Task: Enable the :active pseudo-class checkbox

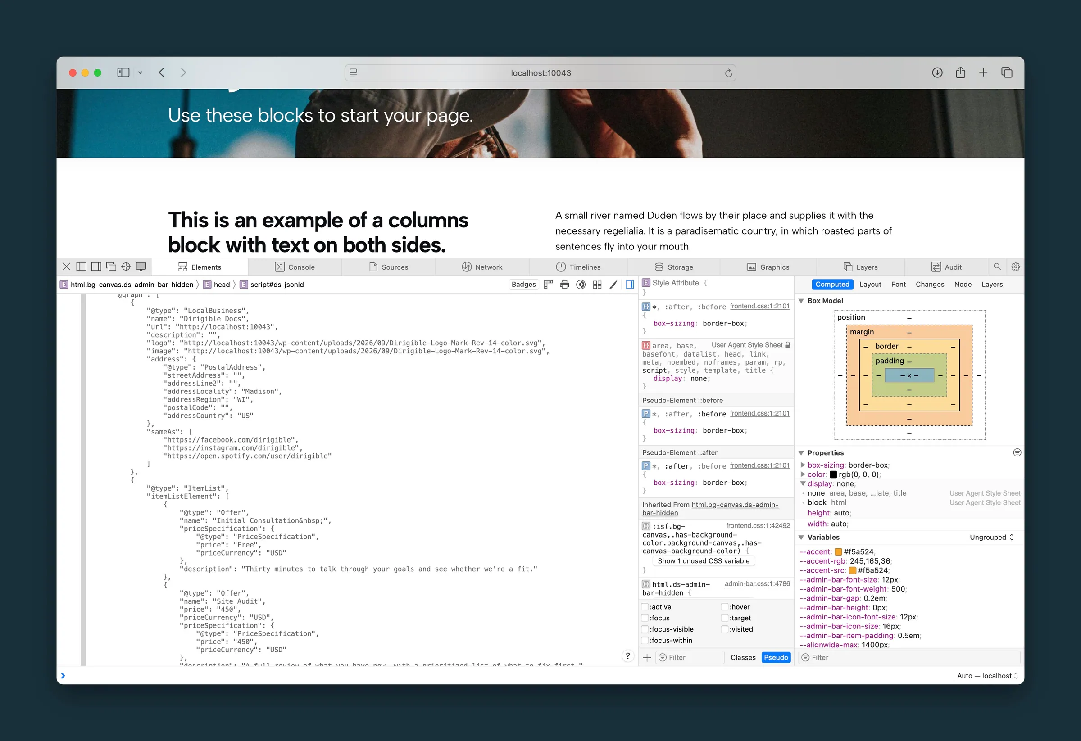Action: click(x=645, y=607)
